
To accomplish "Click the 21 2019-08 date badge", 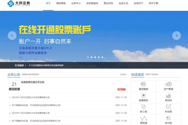I will [x=14, y=86].
